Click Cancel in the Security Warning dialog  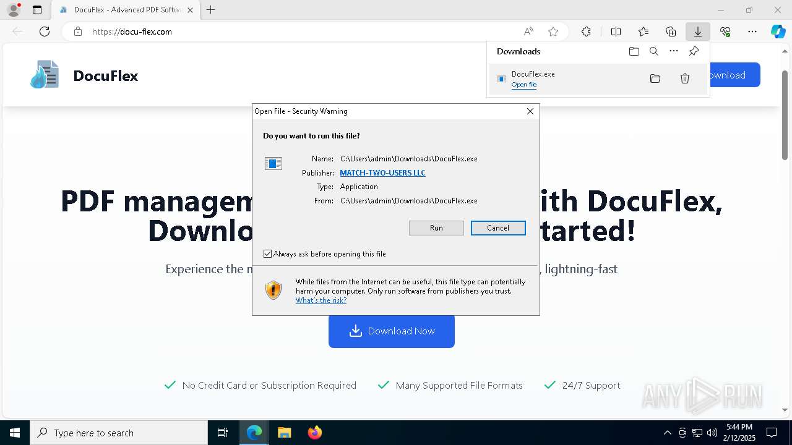click(498, 228)
